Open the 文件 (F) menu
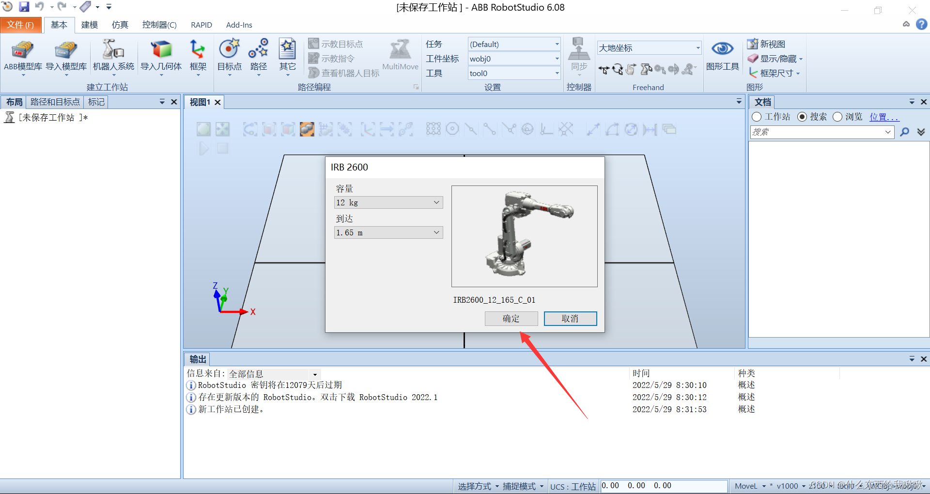 click(21, 25)
